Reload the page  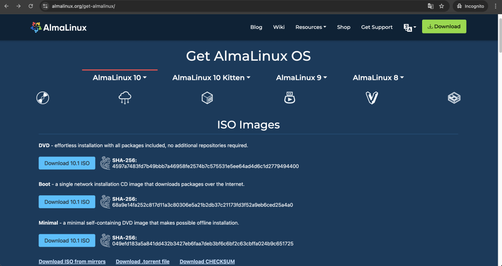pyautogui.click(x=31, y=6)
